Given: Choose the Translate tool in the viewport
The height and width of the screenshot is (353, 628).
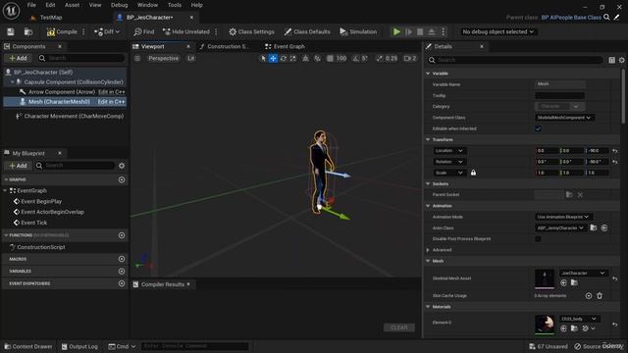Looking at the screenshot, I should [273, 59].
